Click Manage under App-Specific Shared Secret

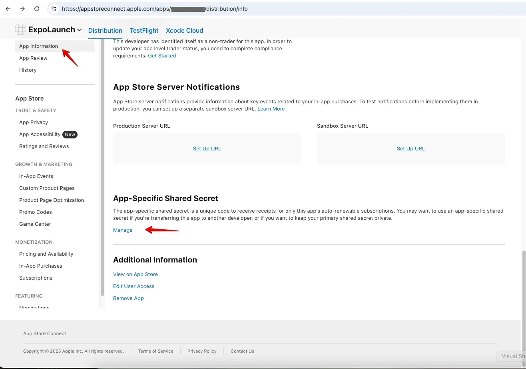pyautogui.click(x=123, y=230)
